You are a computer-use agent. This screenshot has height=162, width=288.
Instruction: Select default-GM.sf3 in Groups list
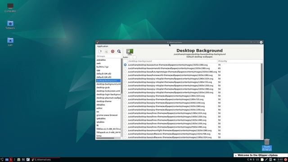108,77
